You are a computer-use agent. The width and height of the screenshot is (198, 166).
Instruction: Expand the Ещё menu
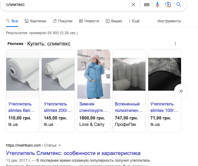pyautogui.click(x=134, y=21)
